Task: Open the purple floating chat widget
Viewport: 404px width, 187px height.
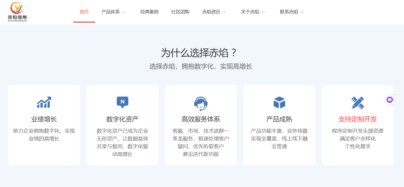Action: (390, 100)
